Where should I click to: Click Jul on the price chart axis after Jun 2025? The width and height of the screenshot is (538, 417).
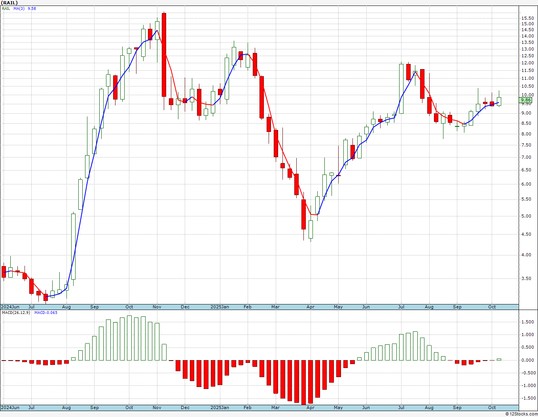pos(401,307)
